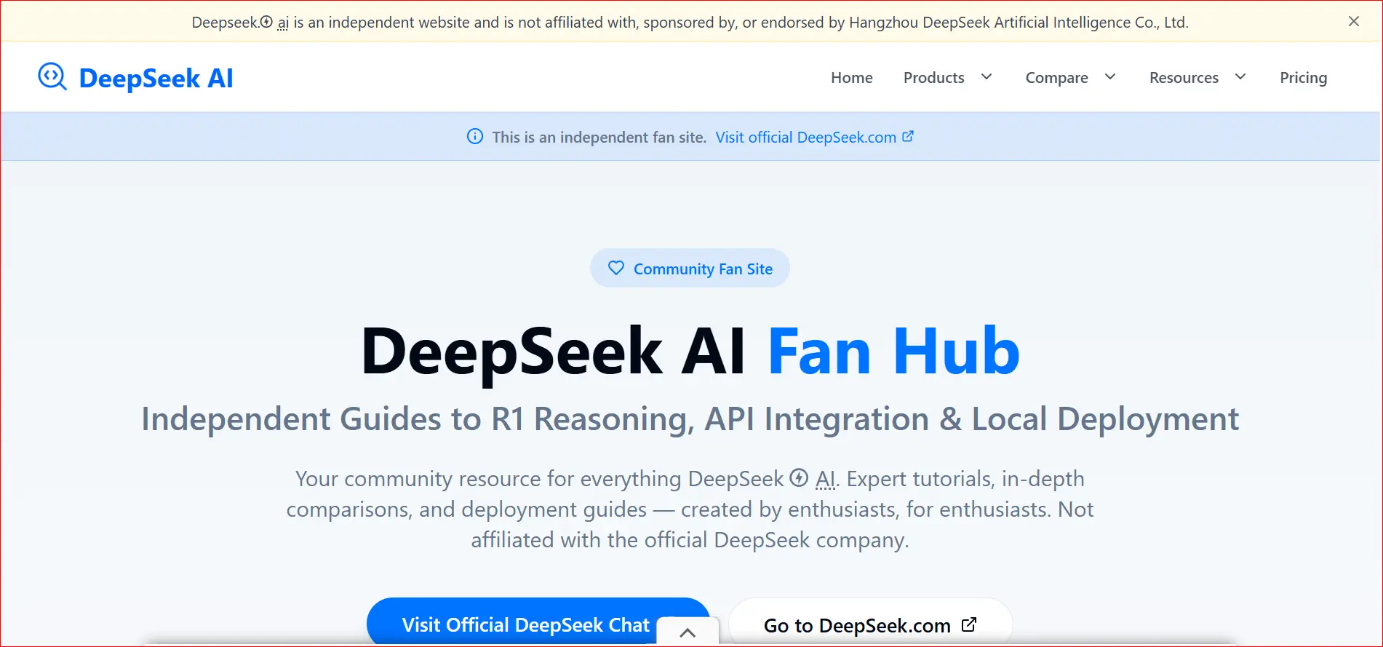This screenshot has height=647, width=1383.
Task: Dismiss the disclaimer banner with the X
Action: 1353,22
